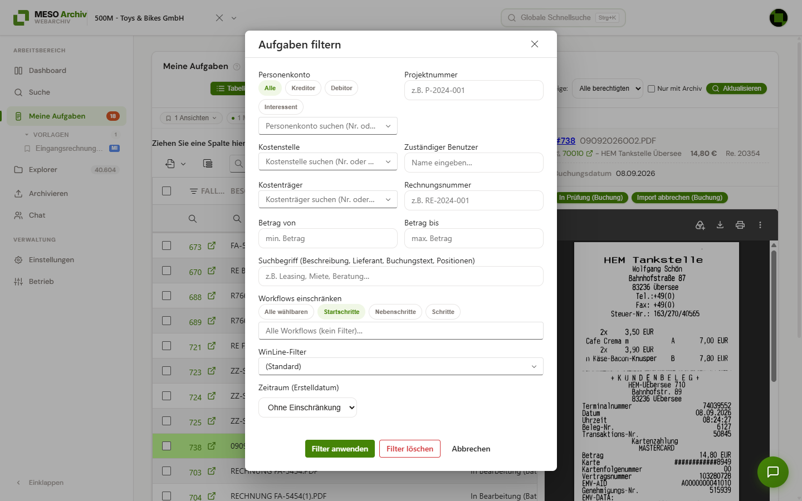
Task: Click the search icon under the FALL column
Action: pyautogui.click(x=193, y=219)
